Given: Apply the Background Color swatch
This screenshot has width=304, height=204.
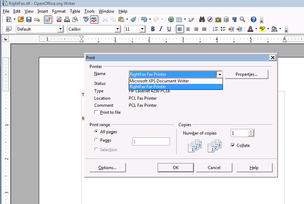Looking at the screenshot, I should click(x=274, y=29).
